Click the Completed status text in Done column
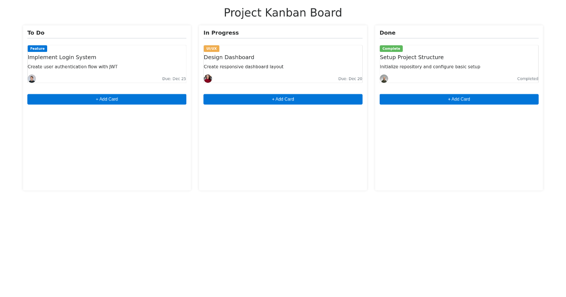Viewport: 566px width, 297px height. click(527, 78)
